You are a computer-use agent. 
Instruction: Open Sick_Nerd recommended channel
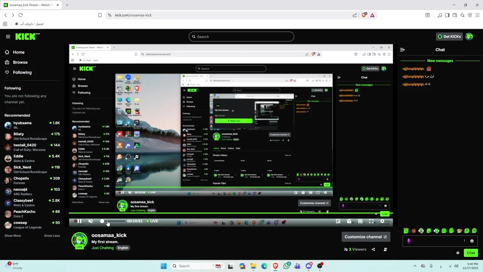pyautogui.click(x=32, y=169)
